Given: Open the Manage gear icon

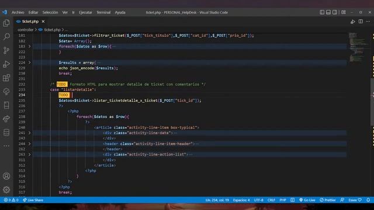Looking at the screenshot, I should click(6, 190).
